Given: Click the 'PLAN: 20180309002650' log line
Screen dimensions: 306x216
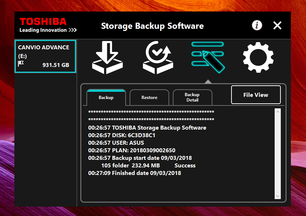Looking at the screenshot, I should (132, 150).
